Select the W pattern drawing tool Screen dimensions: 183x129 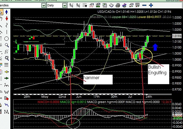pyautogui.click(x=6, y=92)
